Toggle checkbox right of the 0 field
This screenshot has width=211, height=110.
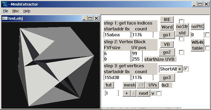pyautogui.click(x=208, y=35)
